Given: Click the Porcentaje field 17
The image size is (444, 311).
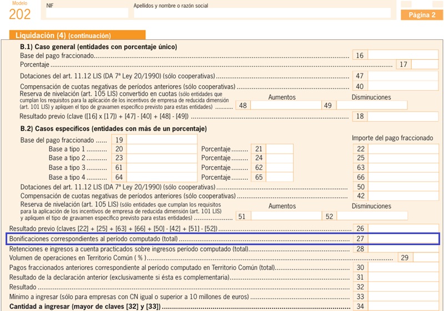Looking at the screenshot, I should (x=425, y=64).
